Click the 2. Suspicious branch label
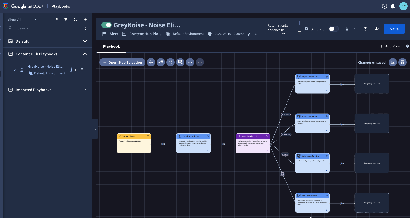Screen dimensions: 410x218 click(286, 134)
